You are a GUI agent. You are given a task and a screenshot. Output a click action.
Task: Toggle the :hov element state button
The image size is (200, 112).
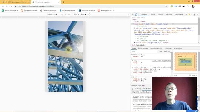(x=160, y=52)
